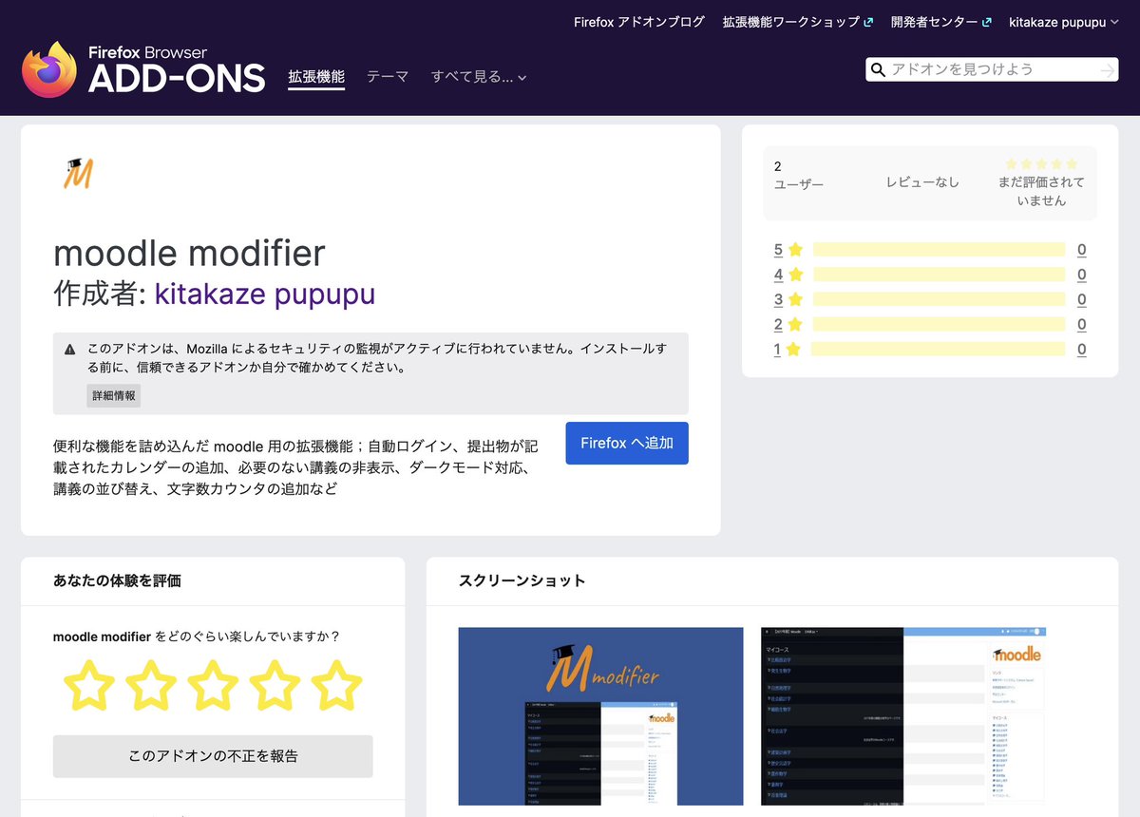Click the 詳細情報 button
The image size is (1140, 817).
tap(113, 395)
